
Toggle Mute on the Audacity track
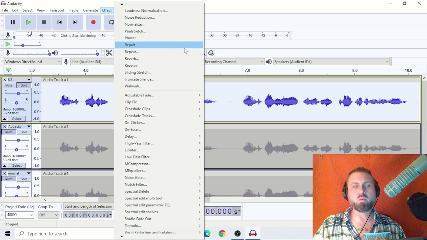(x=9, y=132)
